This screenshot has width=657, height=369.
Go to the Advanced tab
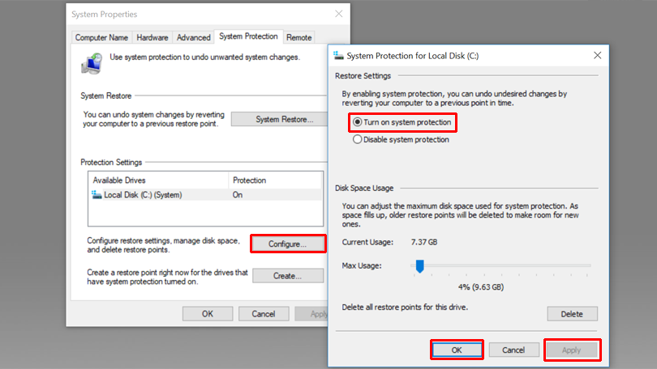[193, 37]
